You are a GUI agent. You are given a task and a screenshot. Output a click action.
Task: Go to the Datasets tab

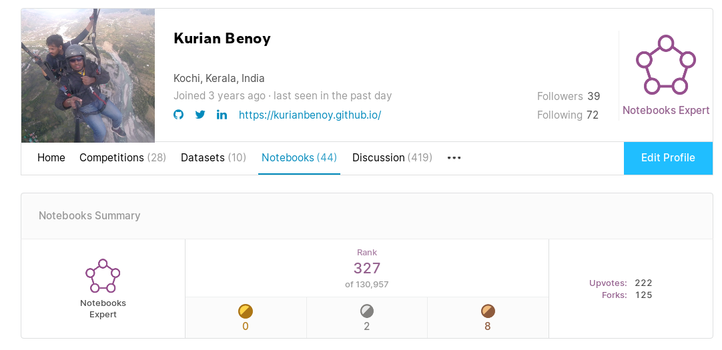tap(213, 158)
